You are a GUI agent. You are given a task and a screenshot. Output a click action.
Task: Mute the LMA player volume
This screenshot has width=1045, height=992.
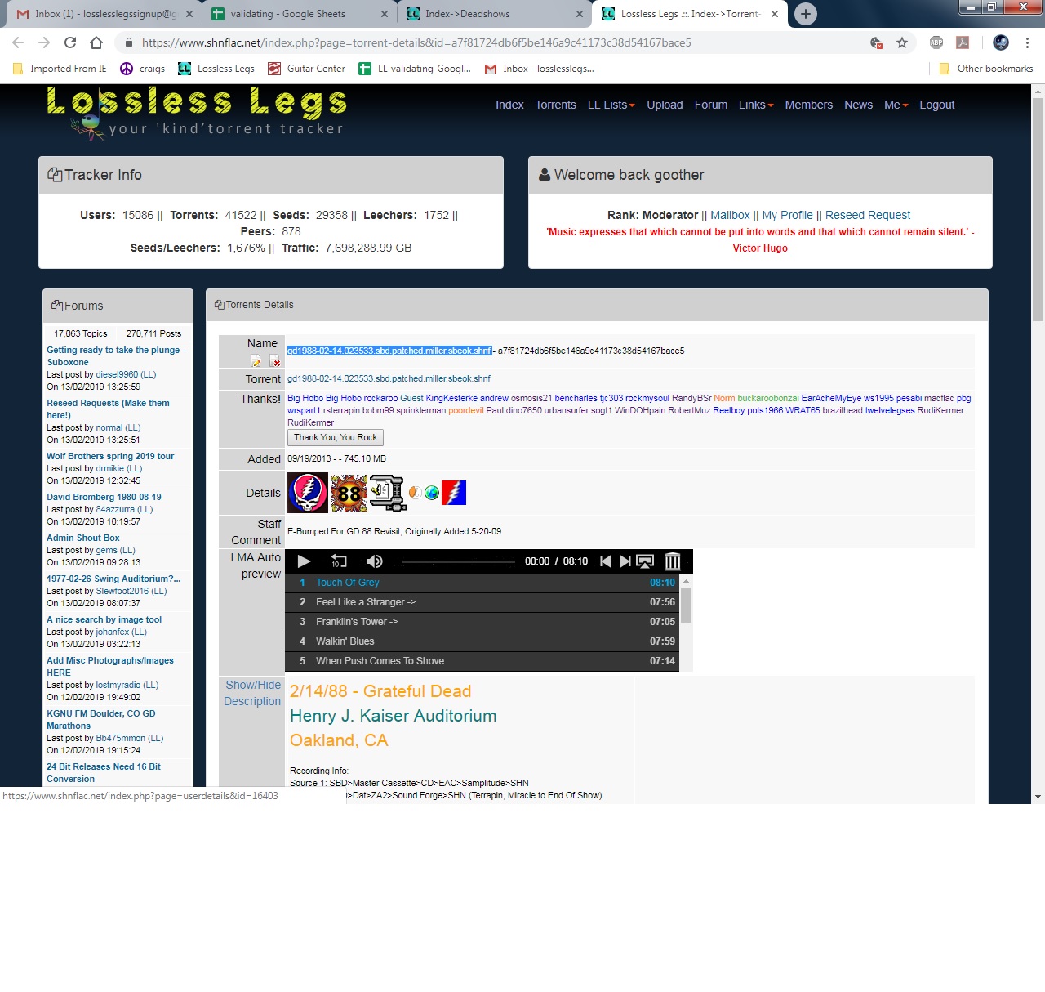374,561
